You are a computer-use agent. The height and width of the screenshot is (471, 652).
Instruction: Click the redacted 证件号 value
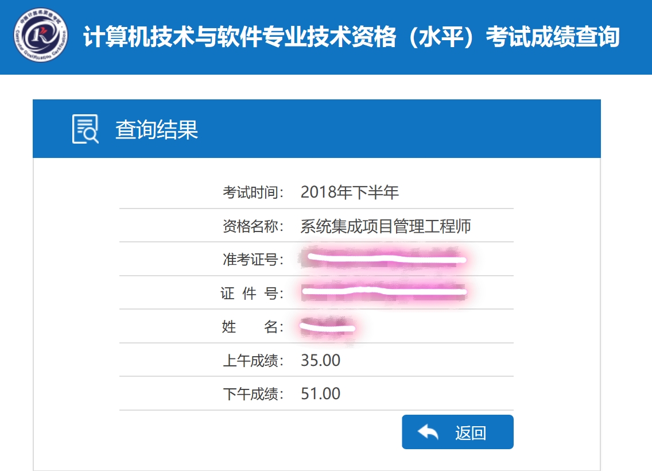click(x=384, y=291)
